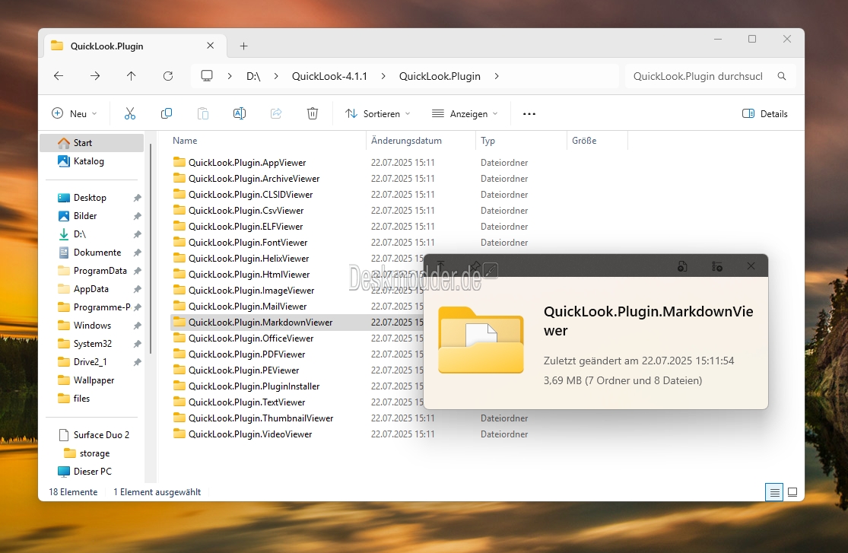Open the Anzeigen dropdown
Image resolution: width=848 pixels, height=553 pixels.
[x=465, y=113]
